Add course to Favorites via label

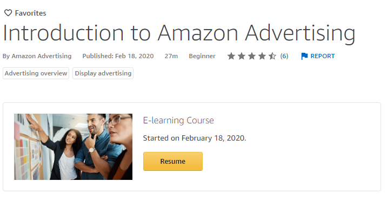pyautogui.click(x=31, y=13)
